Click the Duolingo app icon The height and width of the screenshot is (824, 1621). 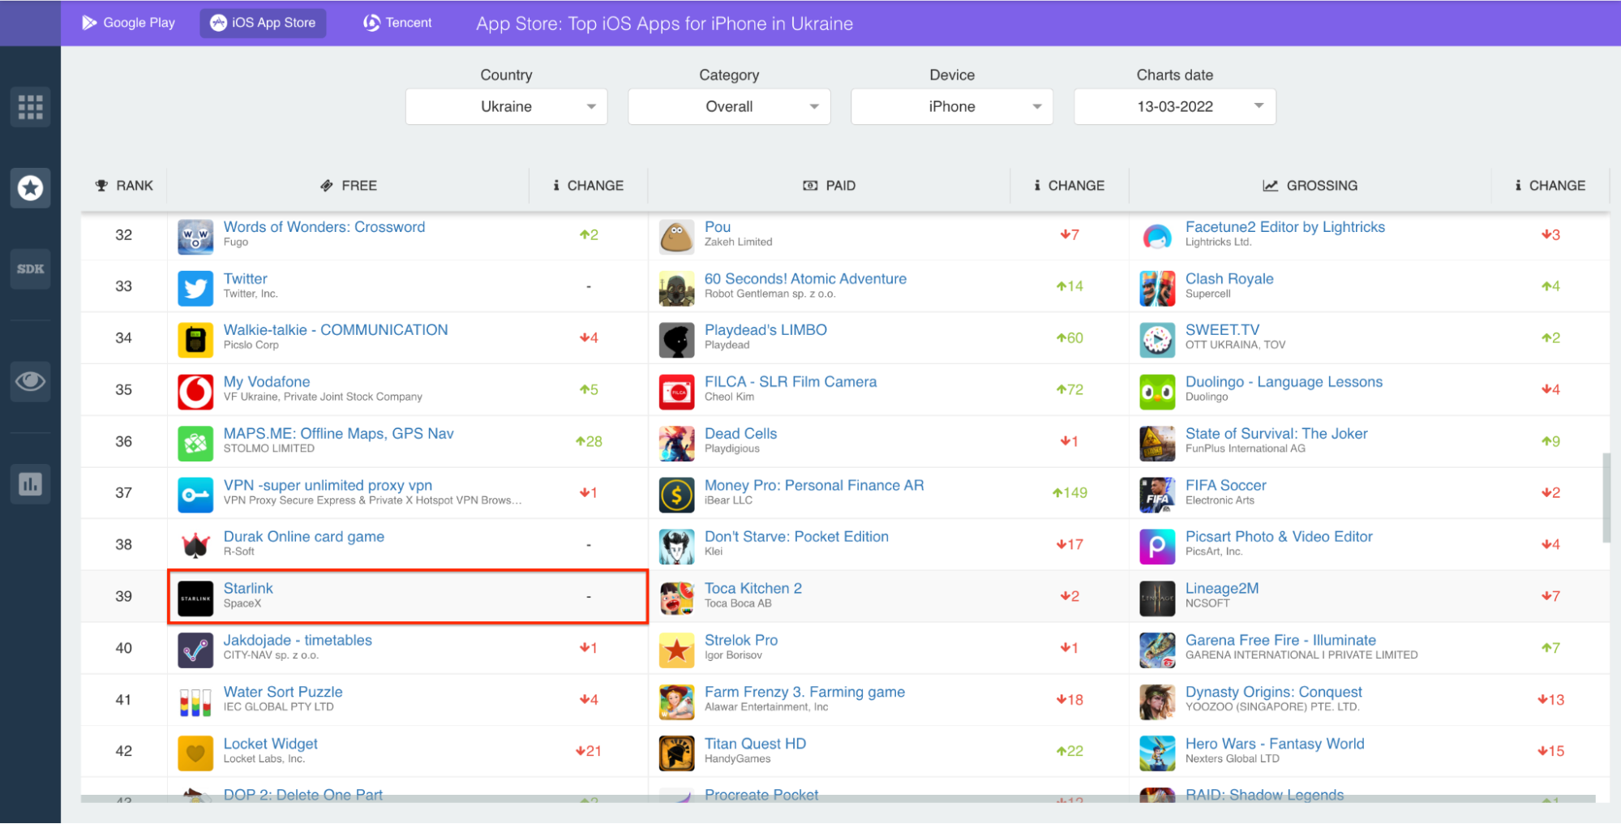(1157, 391)
